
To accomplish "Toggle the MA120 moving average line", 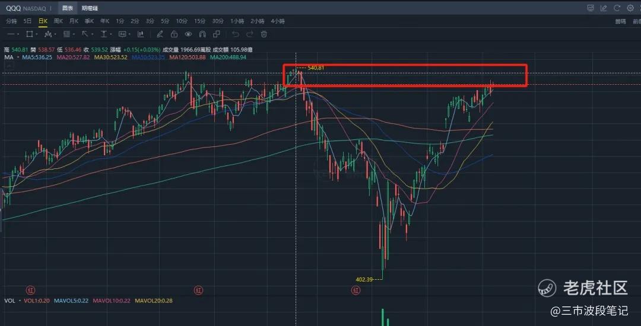I will [188, 57].
